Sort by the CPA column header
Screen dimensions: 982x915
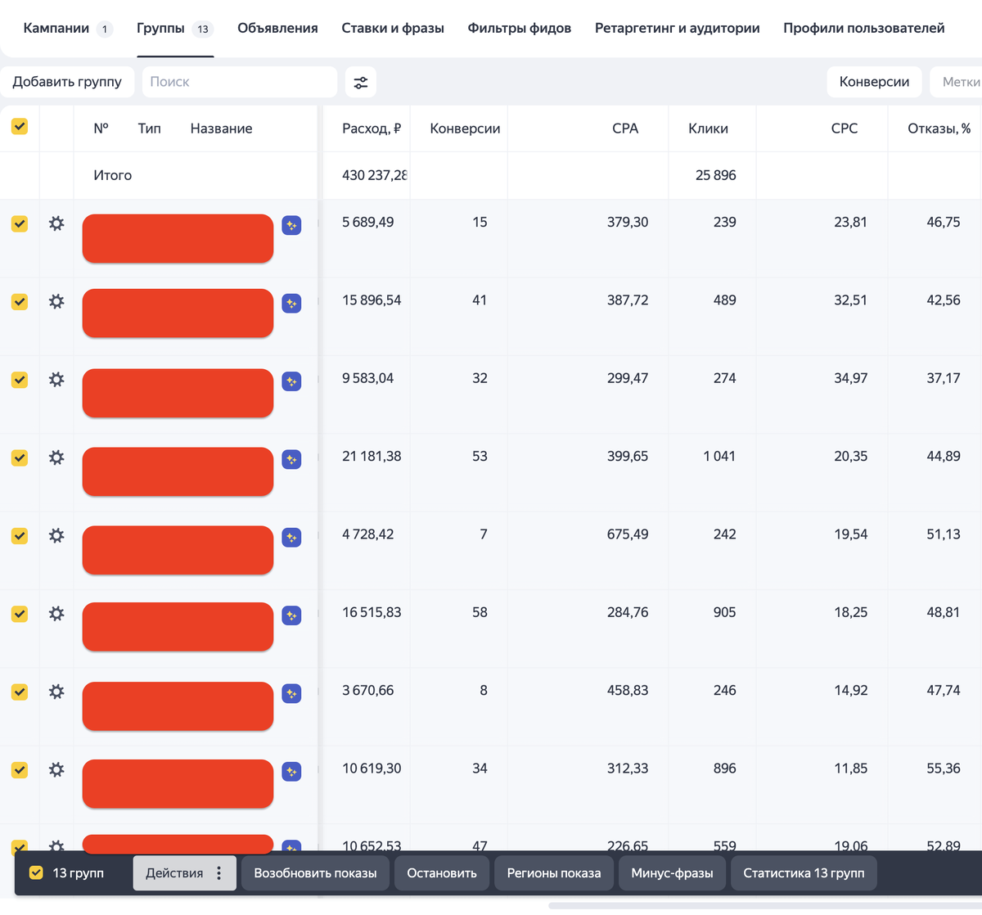click(625, 128)
